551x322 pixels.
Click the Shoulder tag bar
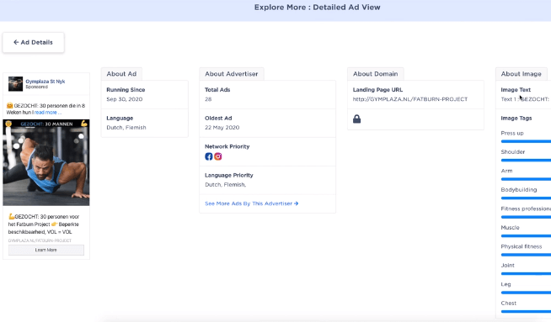click(x=526, y=161)
